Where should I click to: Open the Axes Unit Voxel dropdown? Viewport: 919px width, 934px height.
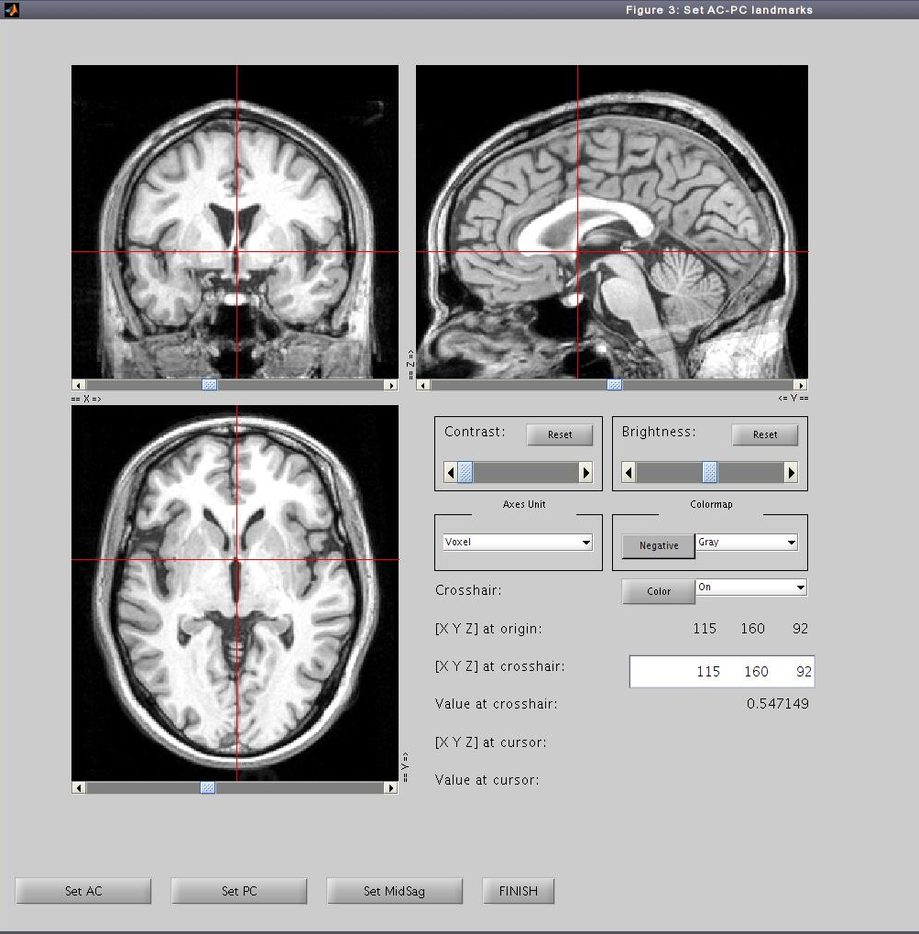click(x=518, y=543)
